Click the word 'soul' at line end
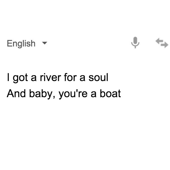170x170 pixels. tap(98, 77)
